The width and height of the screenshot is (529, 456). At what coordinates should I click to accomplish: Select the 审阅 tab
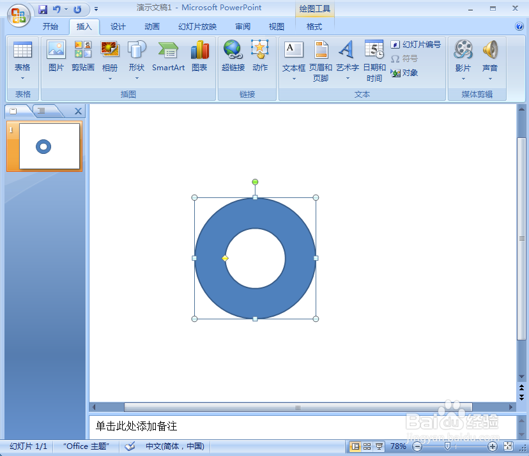243,27
